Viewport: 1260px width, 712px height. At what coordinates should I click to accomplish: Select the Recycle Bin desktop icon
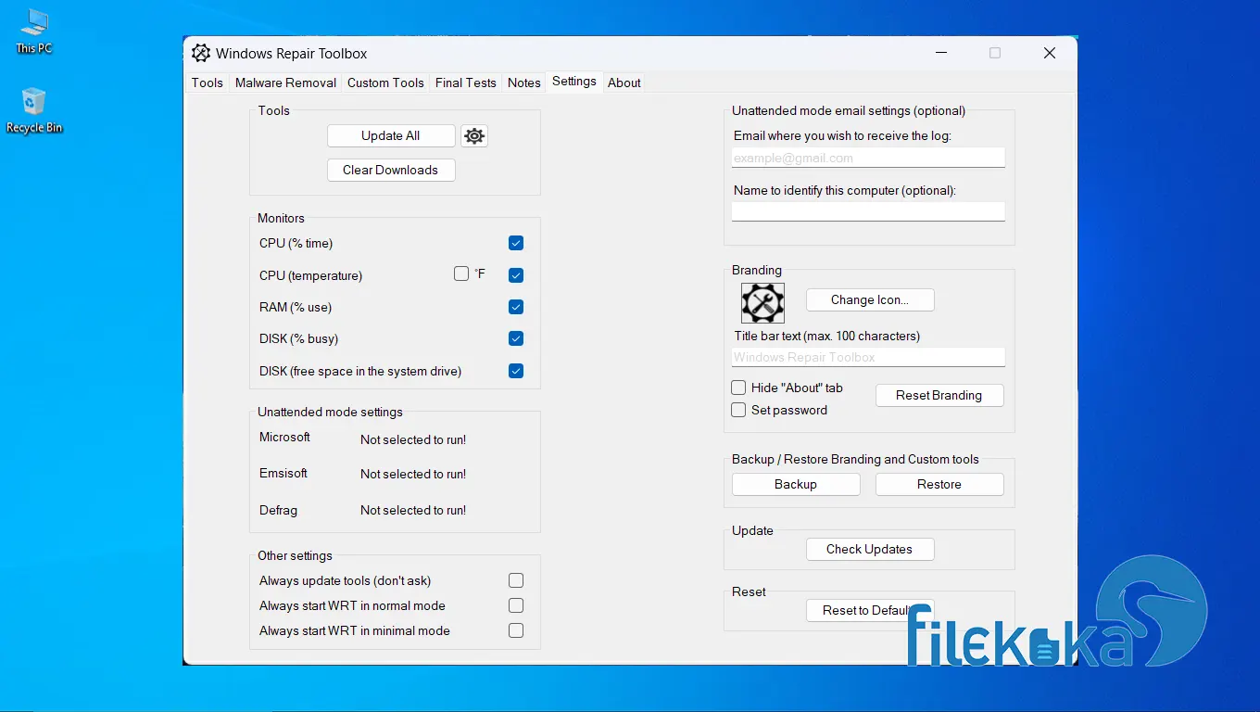(34, 111)
